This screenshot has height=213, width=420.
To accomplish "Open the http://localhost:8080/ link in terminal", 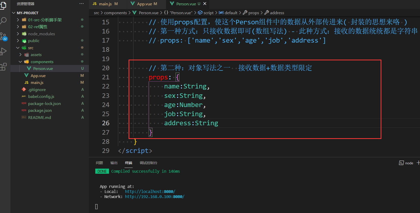I will [150, 191].
